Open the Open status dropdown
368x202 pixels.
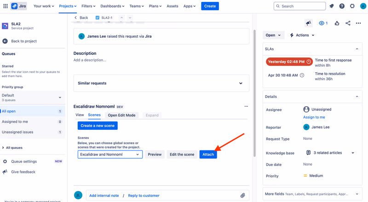(x=273, y=35)
